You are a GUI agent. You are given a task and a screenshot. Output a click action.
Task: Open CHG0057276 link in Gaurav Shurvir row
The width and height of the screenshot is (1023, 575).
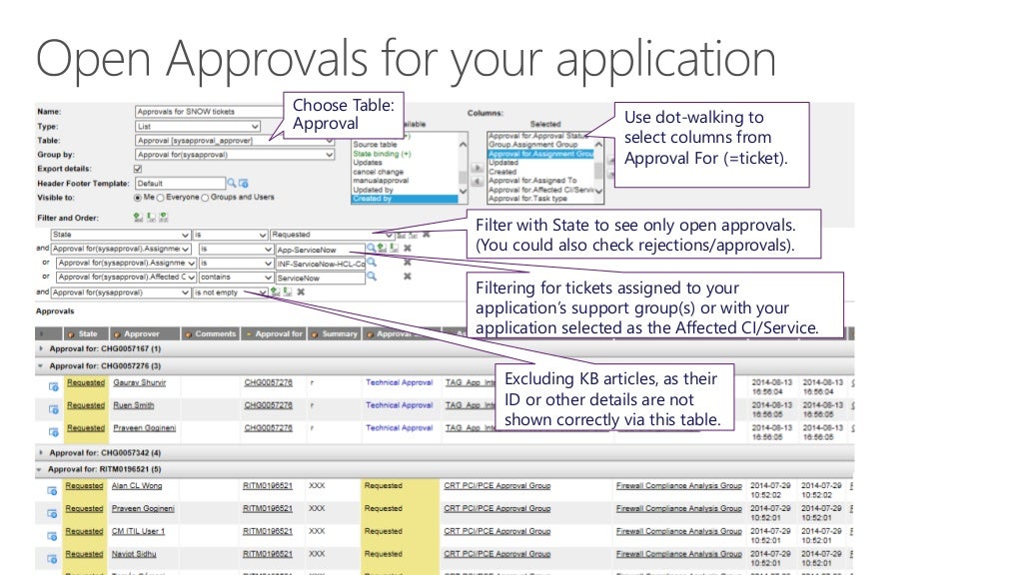(x=268, y=382)
